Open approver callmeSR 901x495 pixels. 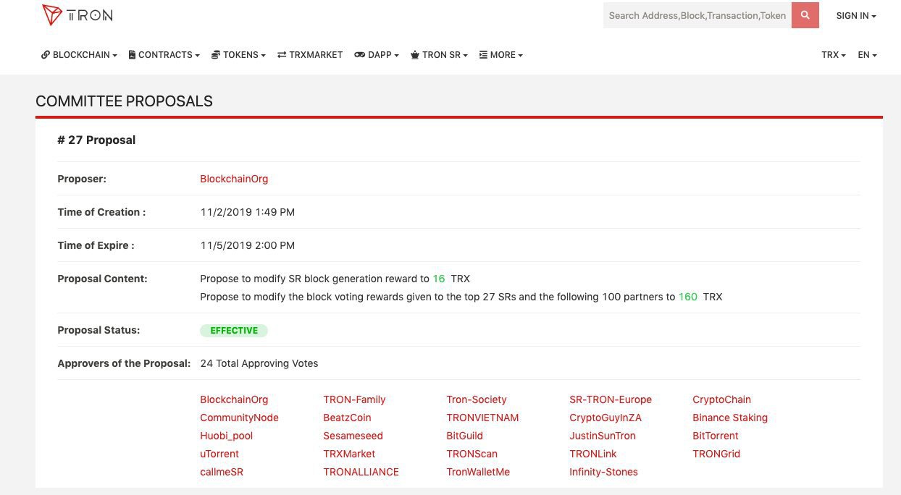pyautogui.click(x=222, y=472)
